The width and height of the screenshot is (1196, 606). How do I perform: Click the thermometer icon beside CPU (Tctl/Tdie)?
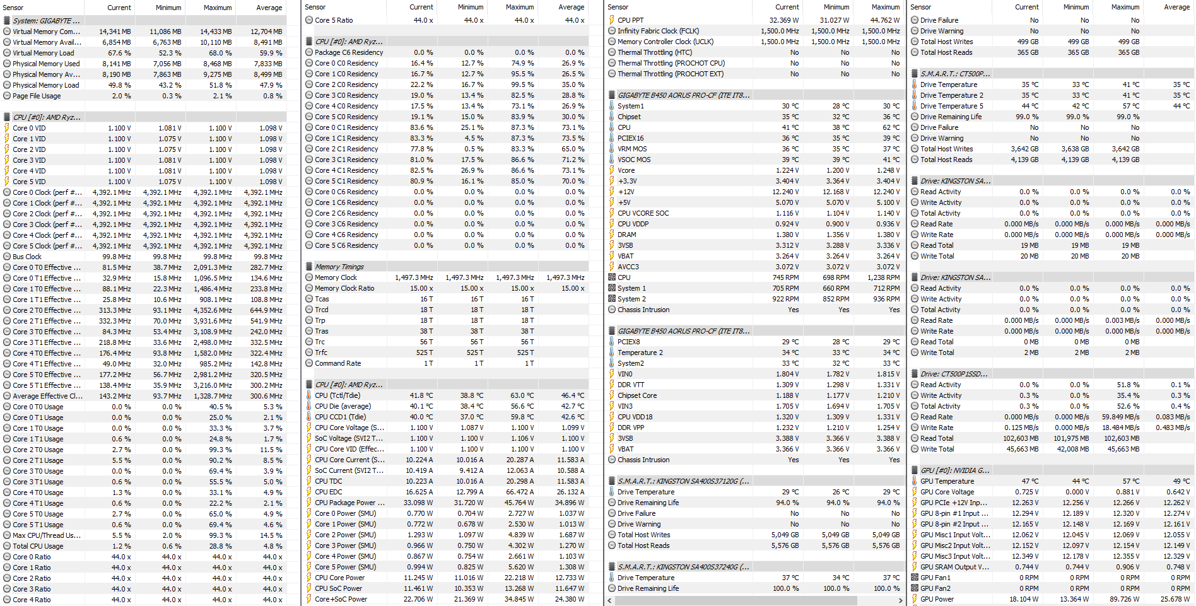pos(309,395)
